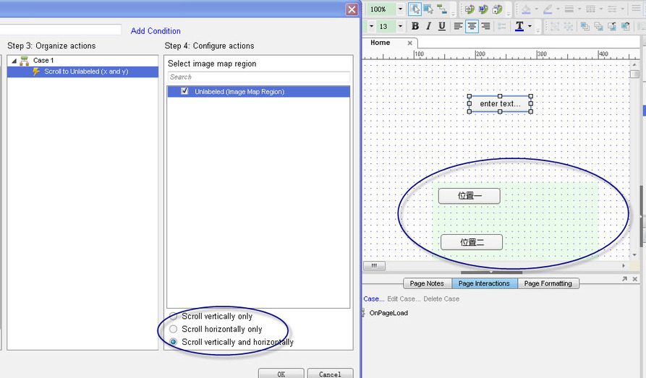
Task: Align text to the left
Action: [x=458, y=26]
